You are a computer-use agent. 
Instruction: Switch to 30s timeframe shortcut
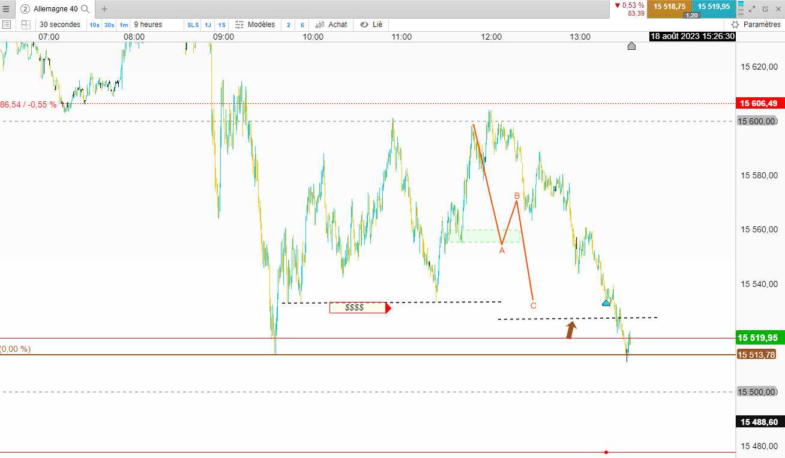[x=109, y=25]
